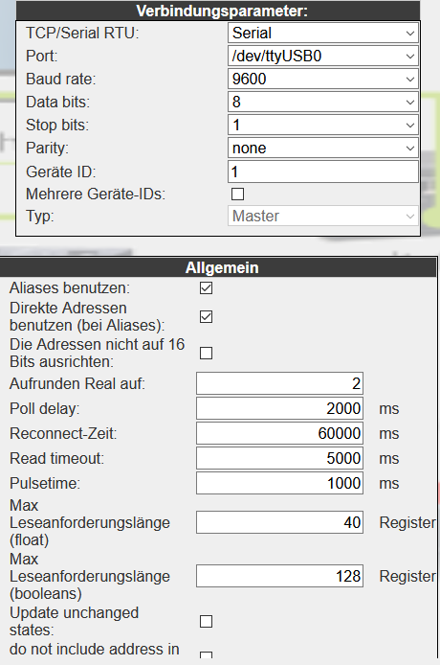Click the Pulsetime input field
This screenshot has height=665, width=440.
[x=279, y=483]
